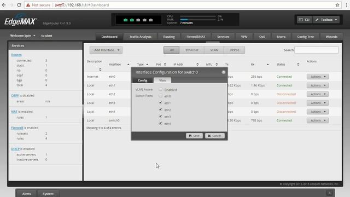
Task: Bookmark this page with the star icon
Action: tap(337, 5)
